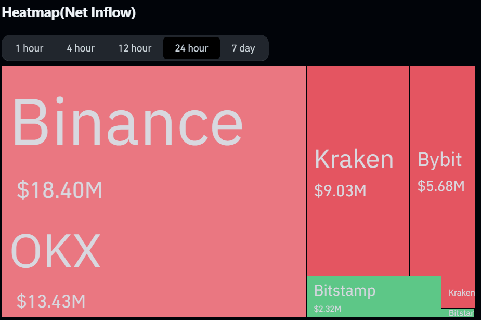This screenshot has height=320, width=481.
Task: Select the 24 hour time range
Action: pos(191,48)
